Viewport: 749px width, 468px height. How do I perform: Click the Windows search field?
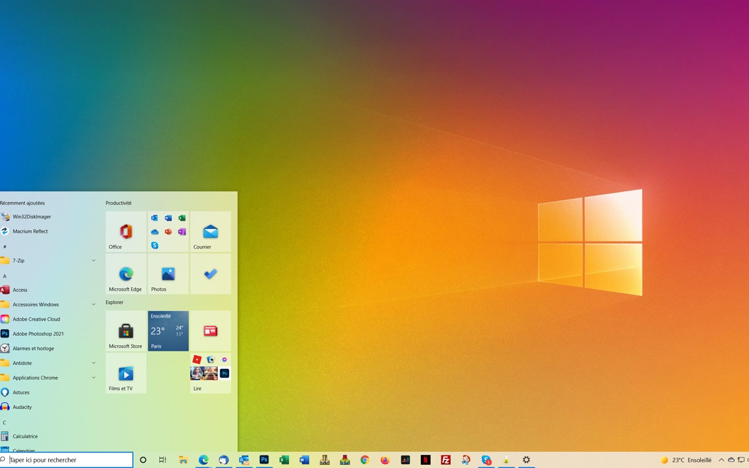click(69, 460)
